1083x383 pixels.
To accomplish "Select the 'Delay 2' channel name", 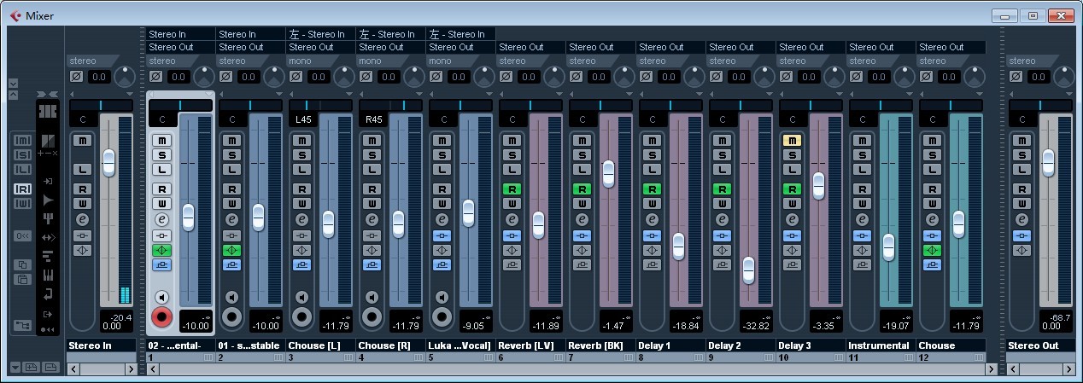I will (741, 345).
